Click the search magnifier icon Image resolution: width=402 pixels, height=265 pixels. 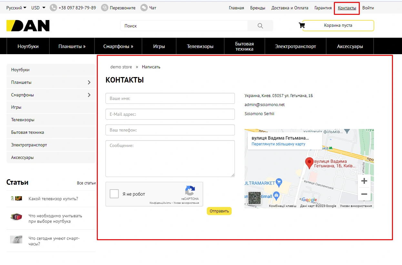(x=260, y=26)
